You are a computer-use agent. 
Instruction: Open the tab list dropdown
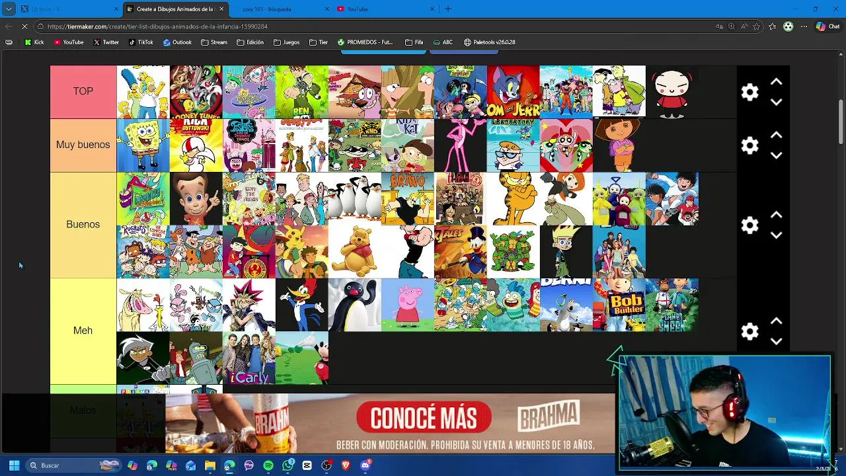pyautogui.click(x=9, y=9)
